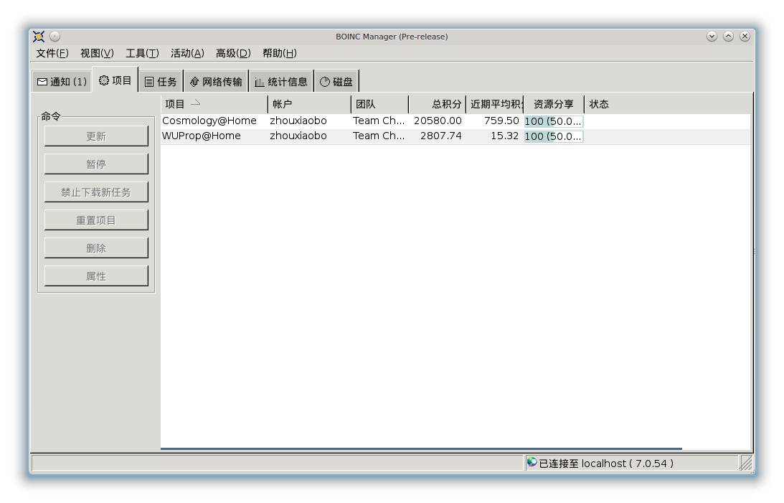Click the round pin button beside the BOINC logo
Viewport: 784px width, 503px height.
tap(55, 36)
